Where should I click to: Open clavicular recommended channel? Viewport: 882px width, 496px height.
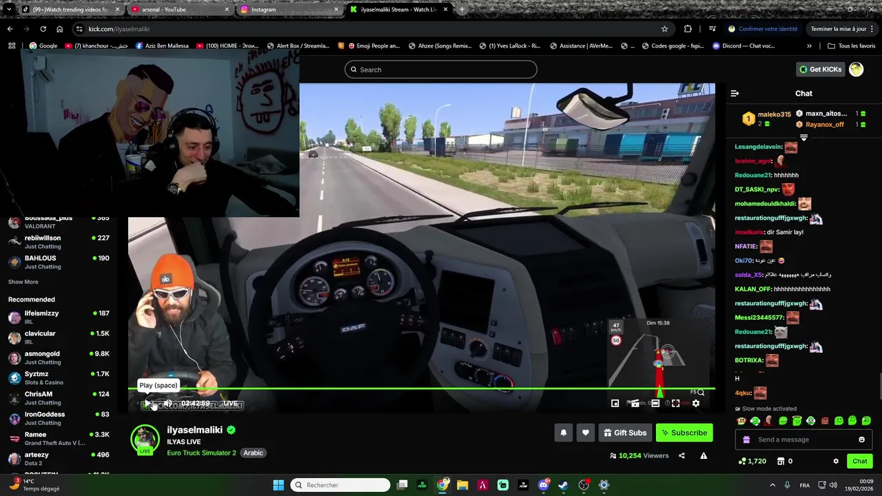59,338
